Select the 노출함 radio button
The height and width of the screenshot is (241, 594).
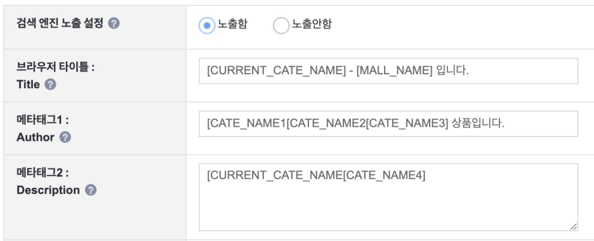(x=207, y=26)
